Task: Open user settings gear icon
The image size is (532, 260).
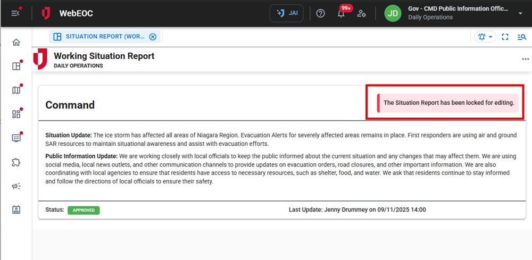Action: click(x=362, y=13)
